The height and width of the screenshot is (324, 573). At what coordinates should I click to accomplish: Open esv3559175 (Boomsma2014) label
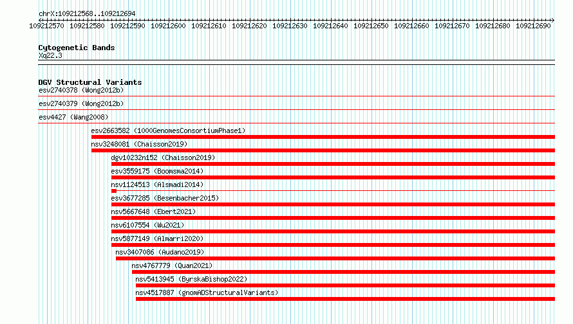[x=157, y=171]
